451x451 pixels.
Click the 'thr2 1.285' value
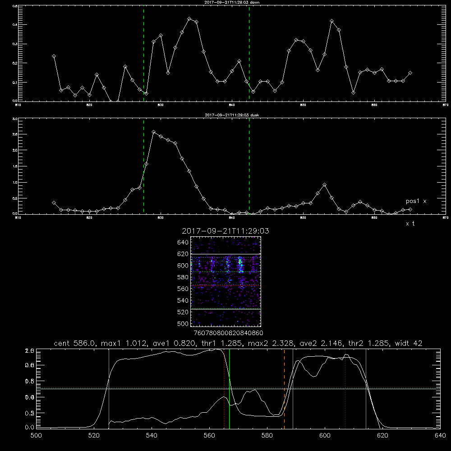pyautogui.click(x=369, y=343)
